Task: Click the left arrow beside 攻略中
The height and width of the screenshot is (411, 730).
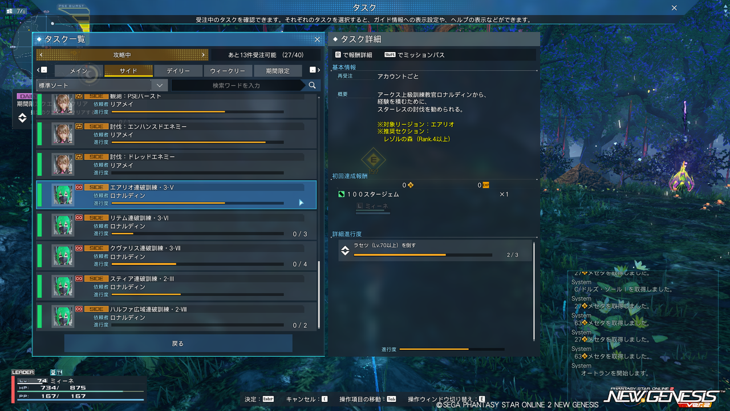Action: tap(40, 55)
